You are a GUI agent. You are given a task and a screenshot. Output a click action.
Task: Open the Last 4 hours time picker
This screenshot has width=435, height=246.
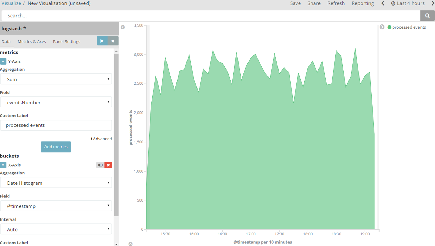pyautogui.click(x=408, y=3)
